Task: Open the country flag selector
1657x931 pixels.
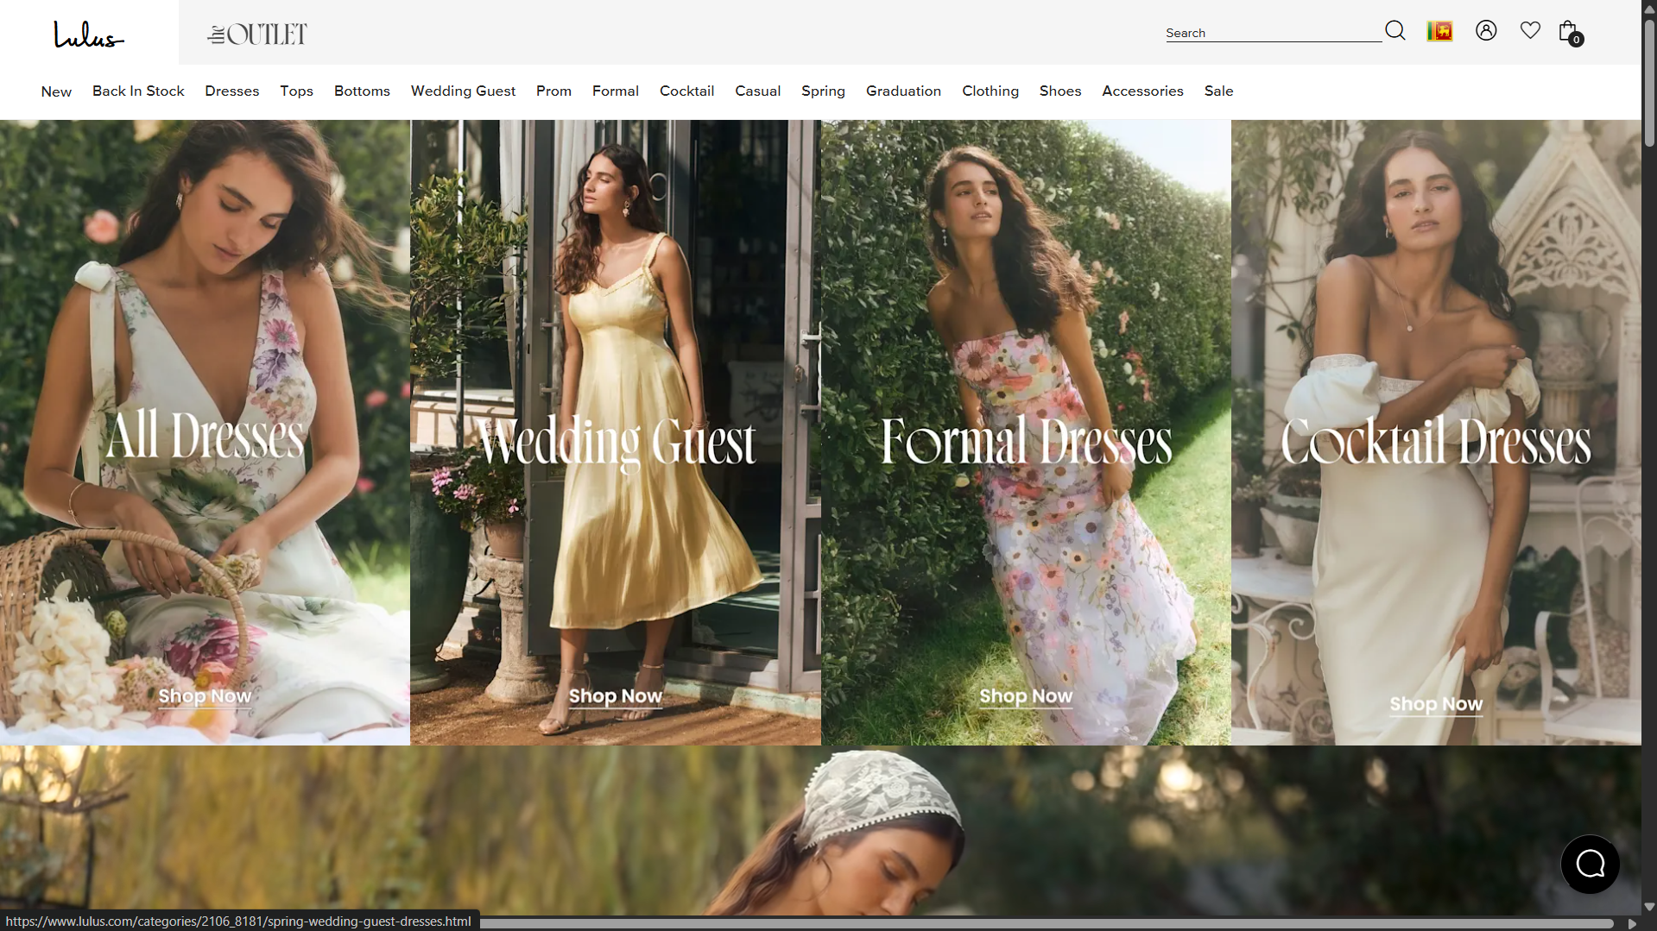Action: (1439, 31)
